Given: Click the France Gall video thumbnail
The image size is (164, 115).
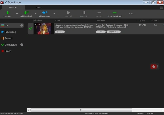Looking at the screenshot, I should click(x=42, y=29).
